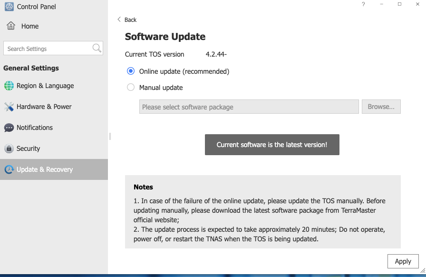
Task: Click the Security lock icon
Action: click(9, 148)
